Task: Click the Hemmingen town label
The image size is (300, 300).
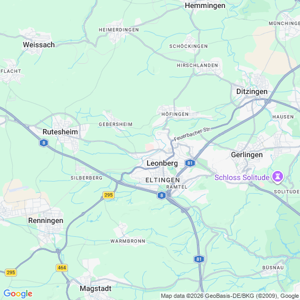Action: [205, 5]
